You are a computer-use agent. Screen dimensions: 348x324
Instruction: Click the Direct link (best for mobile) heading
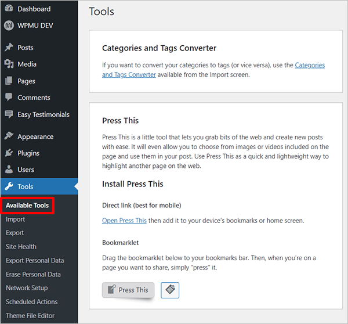pyautogui.click(x=142, y=206)
